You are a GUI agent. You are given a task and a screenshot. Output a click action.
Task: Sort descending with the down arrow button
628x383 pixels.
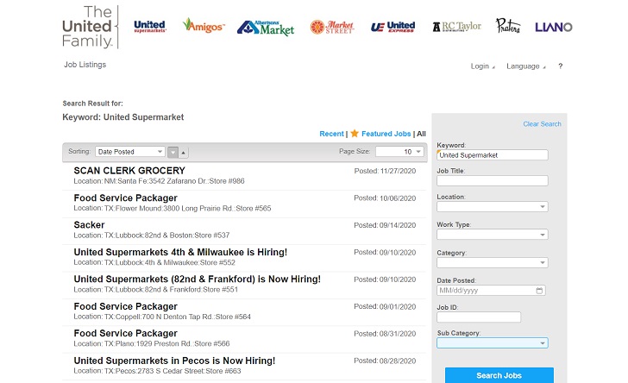(173, 152)
